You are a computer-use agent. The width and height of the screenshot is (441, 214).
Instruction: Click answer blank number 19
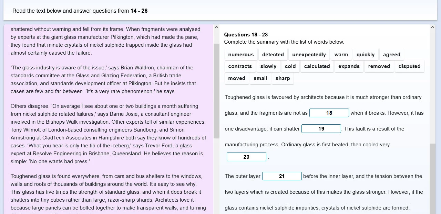coord(321,129)
